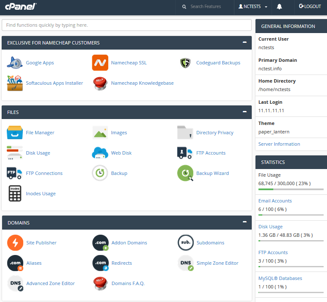Open the Google Apps text link

click(40, 63)
